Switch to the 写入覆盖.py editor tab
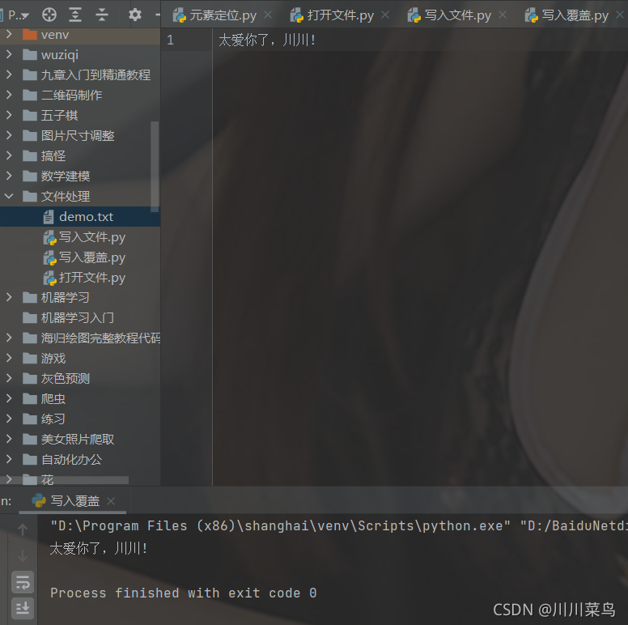 (566, 15)
